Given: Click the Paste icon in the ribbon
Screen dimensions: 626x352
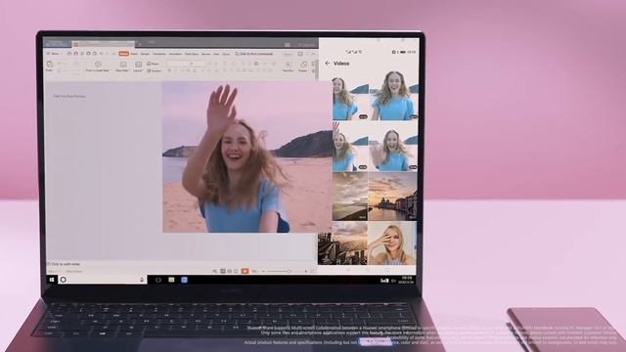Looking at the screenshot, I should click(50, 66).
